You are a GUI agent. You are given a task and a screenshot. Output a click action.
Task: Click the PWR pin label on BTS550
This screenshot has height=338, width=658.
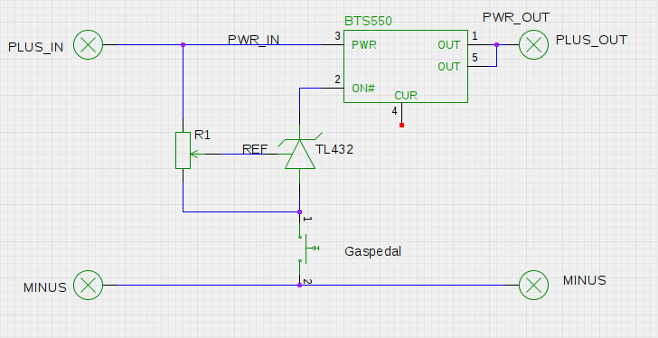tap(364, 45)
